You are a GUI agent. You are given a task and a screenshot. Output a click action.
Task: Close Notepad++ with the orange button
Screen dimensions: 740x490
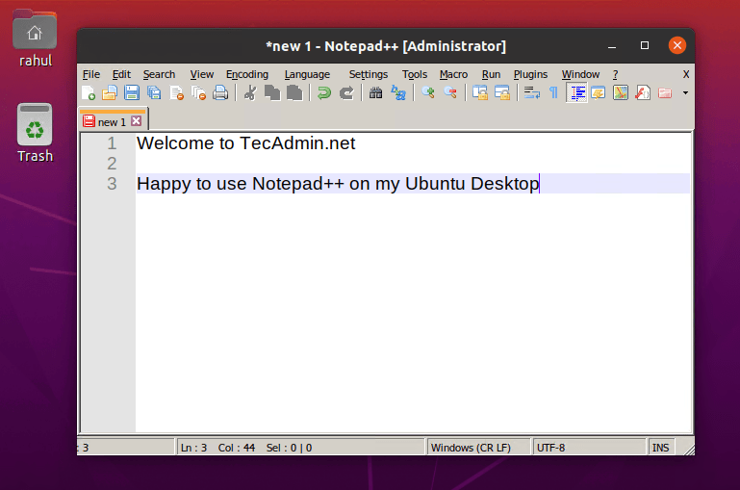(677, 46)
